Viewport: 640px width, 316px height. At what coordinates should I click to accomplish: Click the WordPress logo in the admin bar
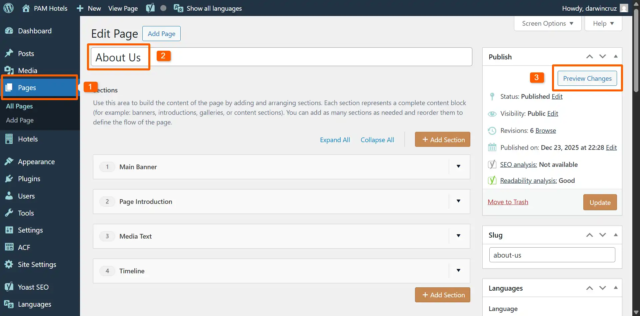8,8
